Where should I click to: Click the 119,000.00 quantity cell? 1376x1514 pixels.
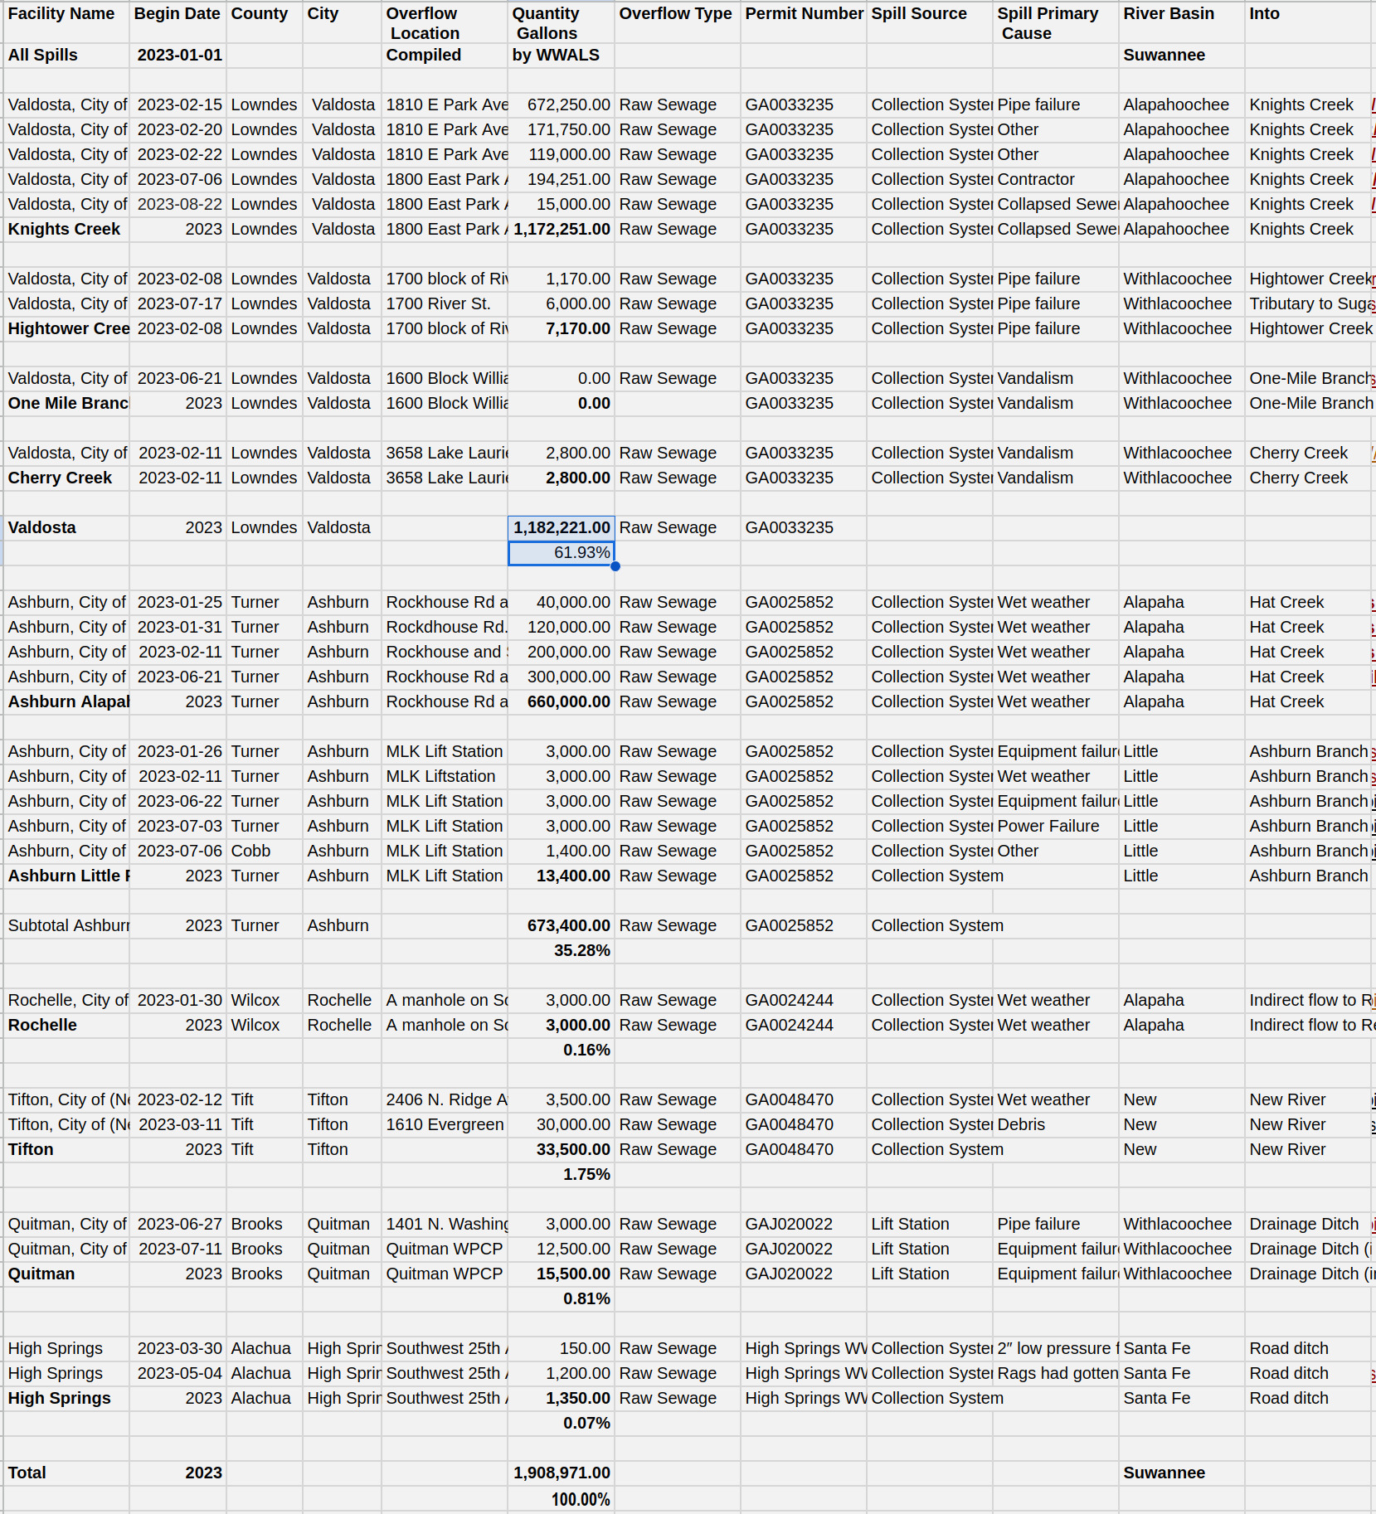pos(562,155)
